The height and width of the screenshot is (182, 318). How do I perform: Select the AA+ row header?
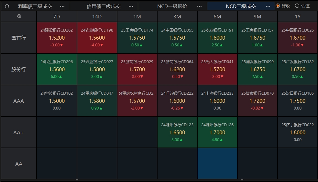[x=19, y=132]
